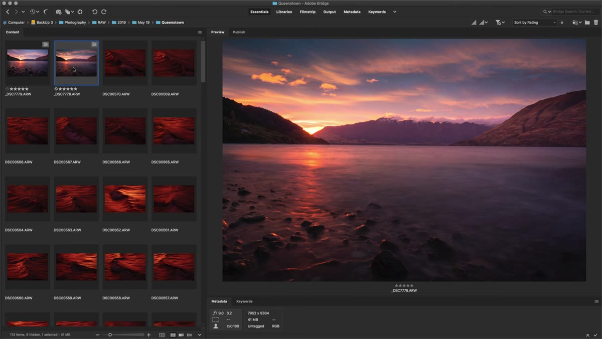Switch to Libraries workspace

click(x=284, y=12)
